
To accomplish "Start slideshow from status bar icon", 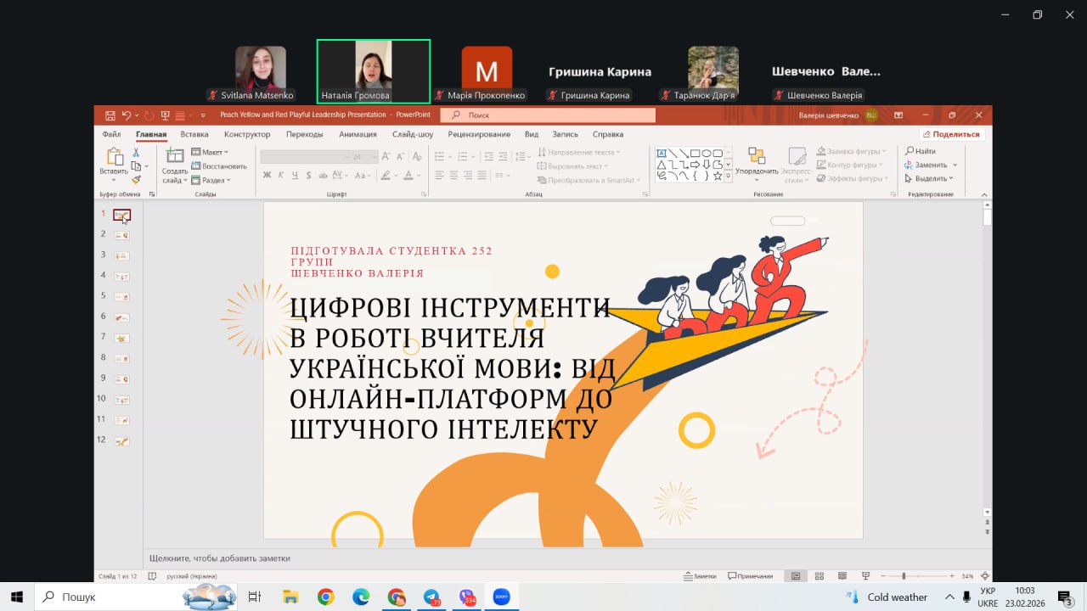I will [x=865, y=576].
